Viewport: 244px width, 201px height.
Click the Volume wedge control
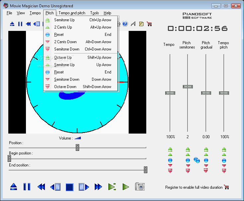[78, 138]
